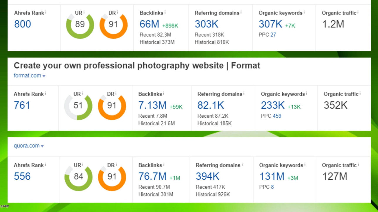Open the format.com link
This screenshot has width=378, height=212.
click(27, 75)
